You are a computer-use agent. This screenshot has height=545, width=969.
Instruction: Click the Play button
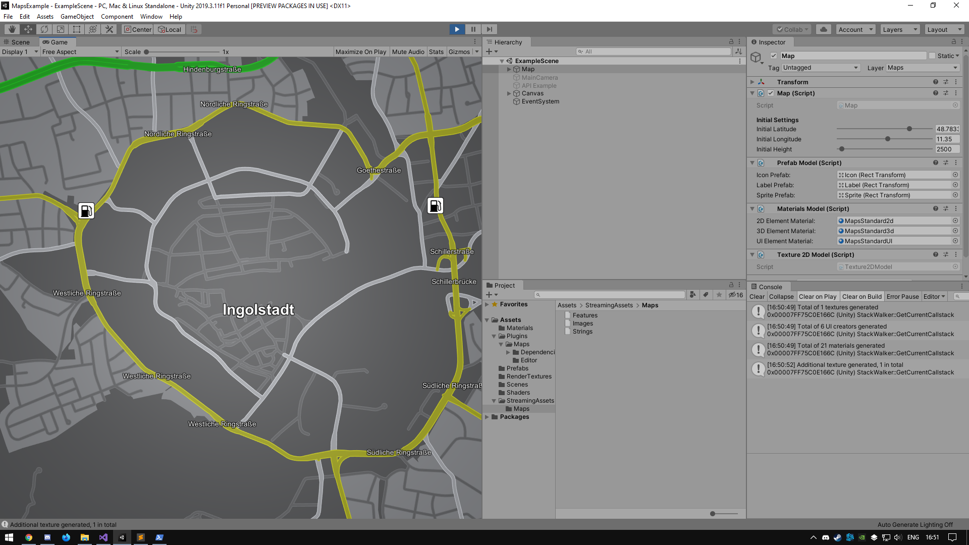[x=457, y=29]
